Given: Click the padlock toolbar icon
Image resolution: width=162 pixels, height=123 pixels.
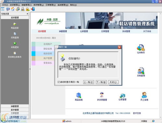Looking at the screenshot, I should [28, 9].
